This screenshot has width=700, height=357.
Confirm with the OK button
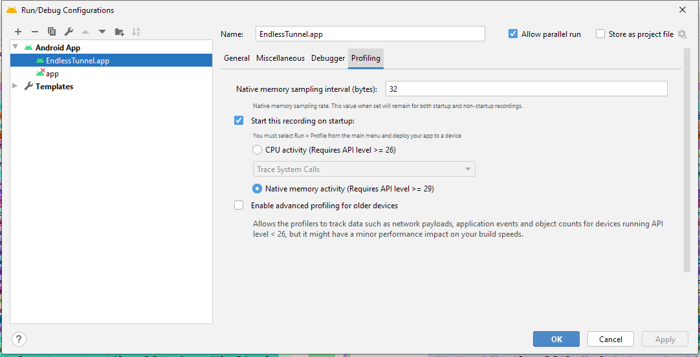click(556, 339)
